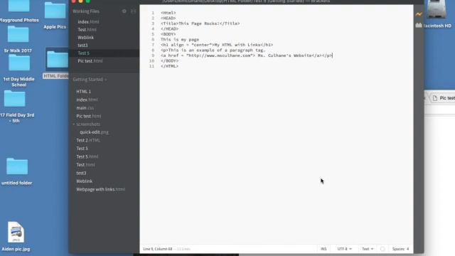Open the Text language mode dropdown

pyautogui.click(x=368, y=249)
